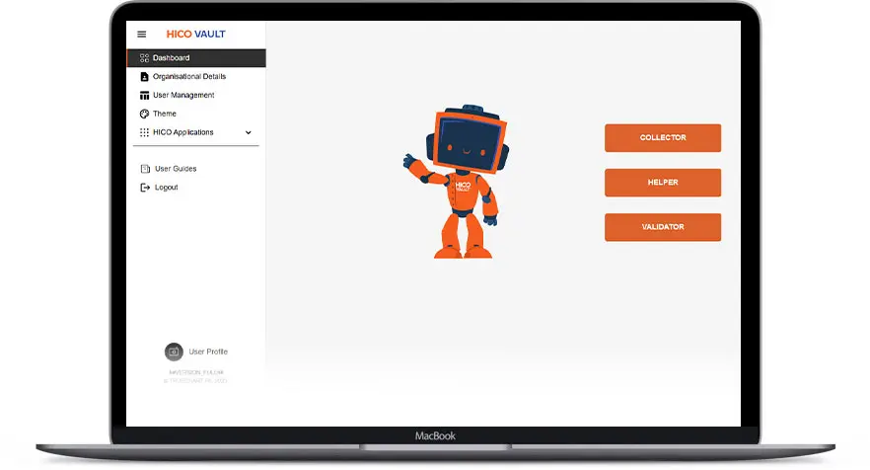
Task: Click the User Guides book icon
Action: click(x=145, y=169)
